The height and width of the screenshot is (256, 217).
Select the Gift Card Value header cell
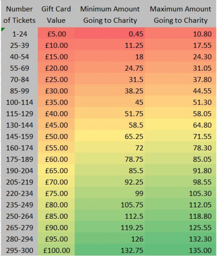56,14
